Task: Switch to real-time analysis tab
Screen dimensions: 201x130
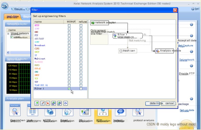Action: (x=13, y=17)
